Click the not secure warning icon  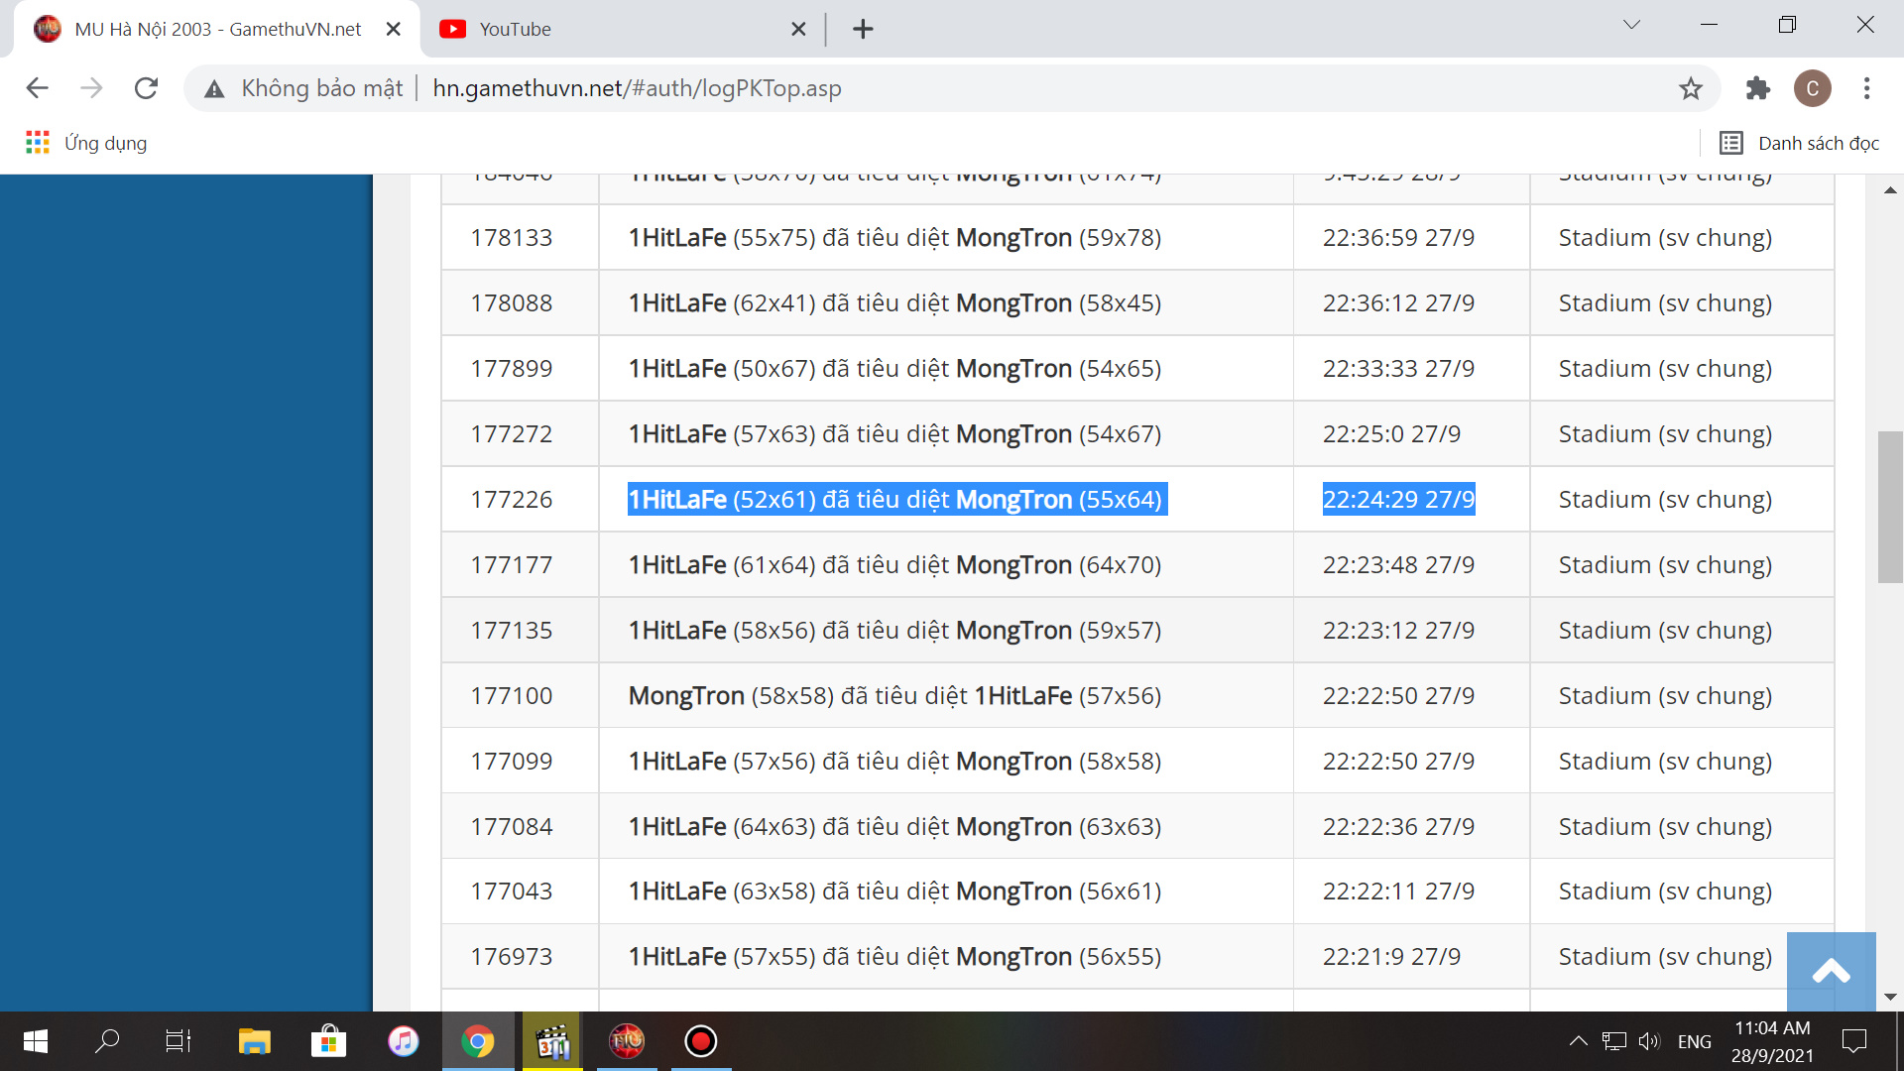pos(214,89)
